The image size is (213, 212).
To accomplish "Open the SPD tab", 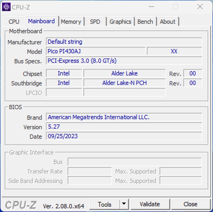I will tap(95, 22).
